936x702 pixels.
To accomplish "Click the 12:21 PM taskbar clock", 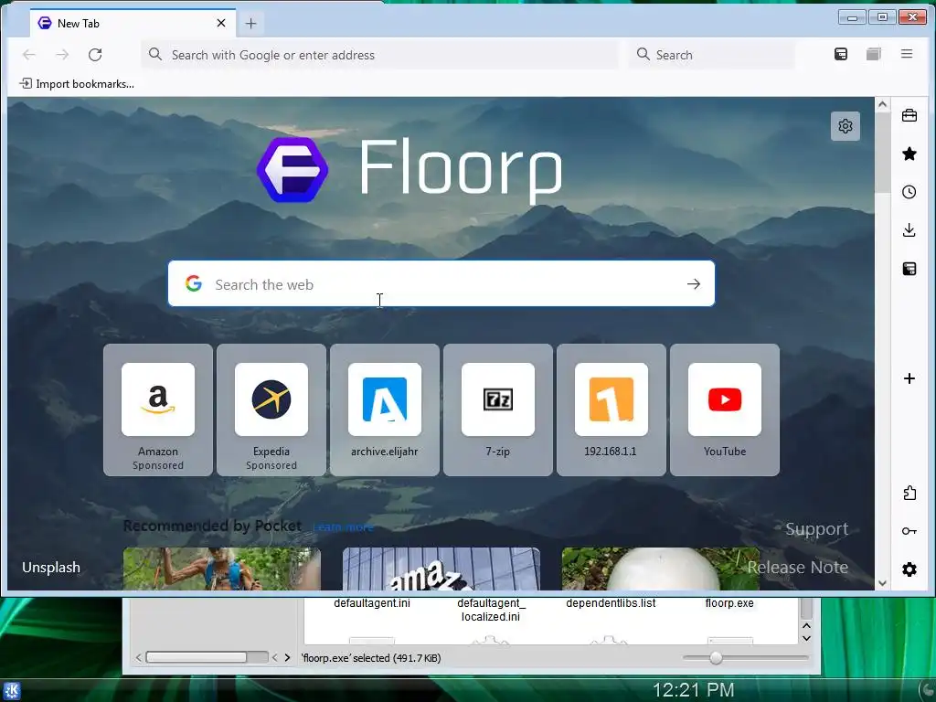I will click(693, 690).
